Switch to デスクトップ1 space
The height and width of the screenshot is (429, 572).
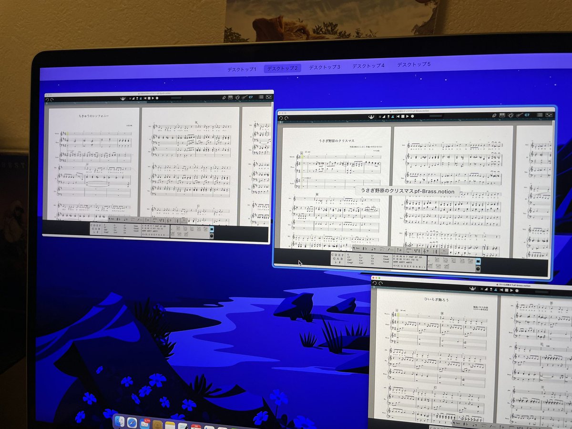pos(242,69)
